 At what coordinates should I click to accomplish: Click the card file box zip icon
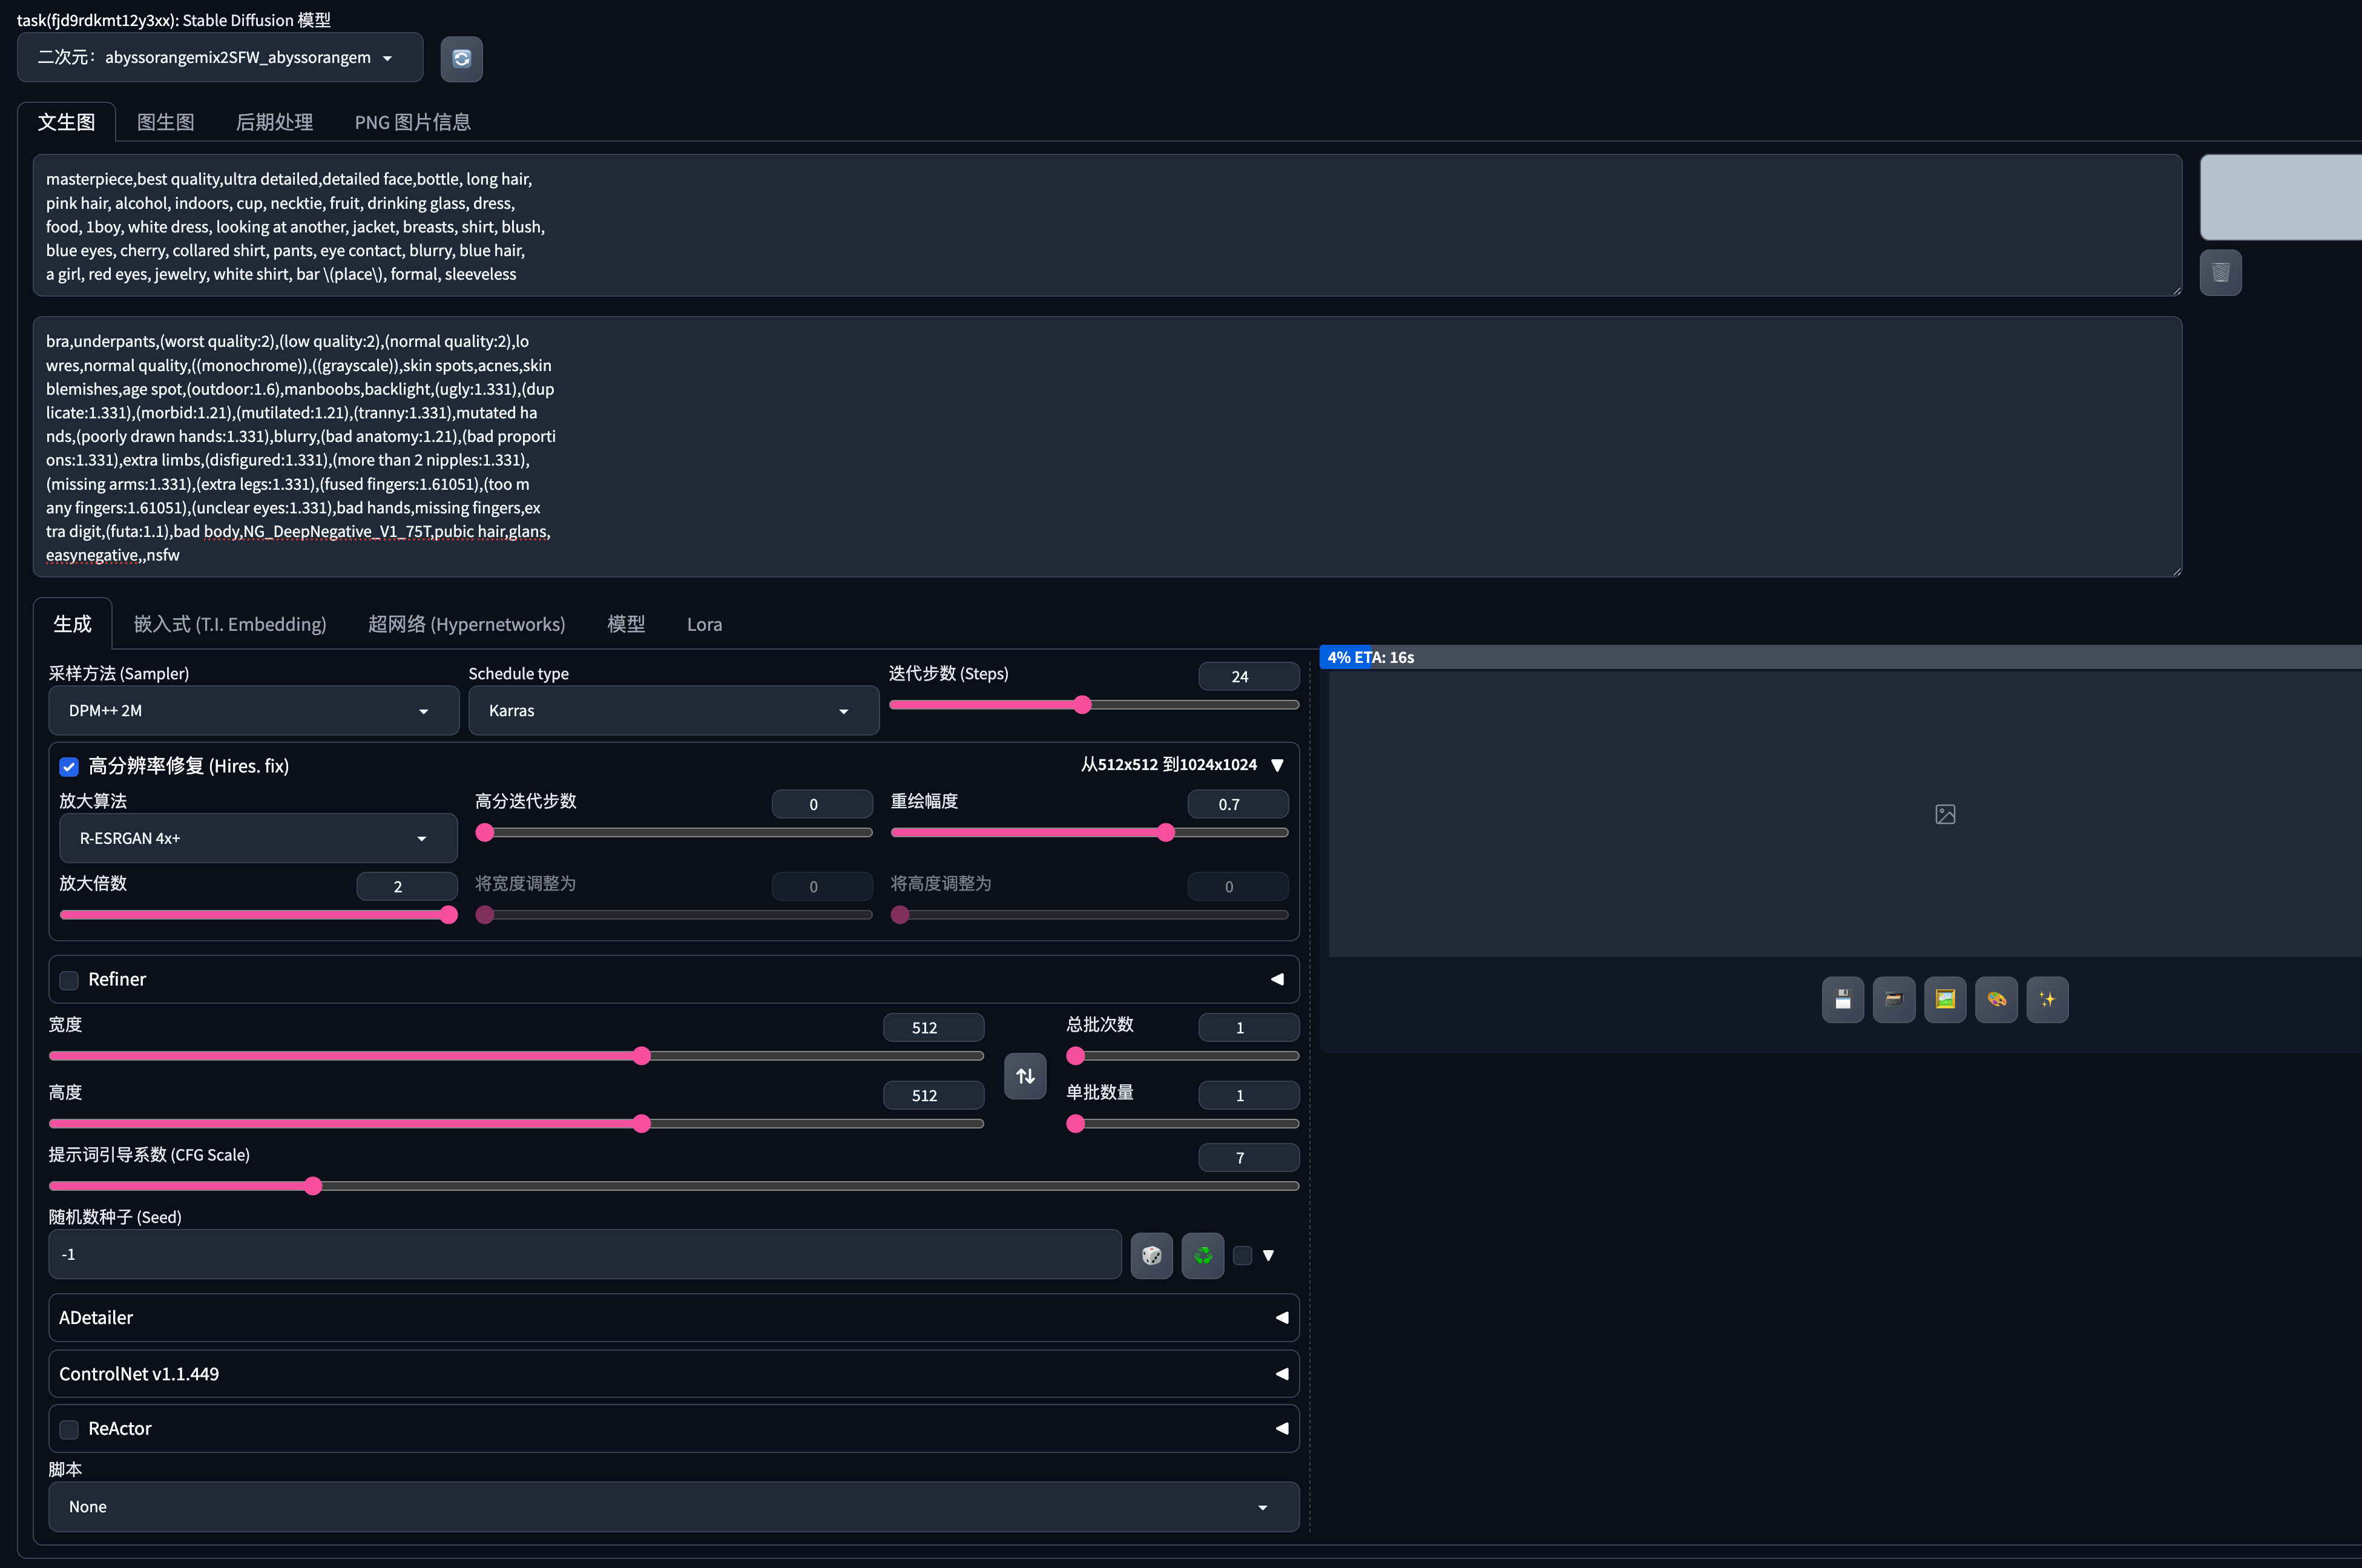tap(1893, 999)
